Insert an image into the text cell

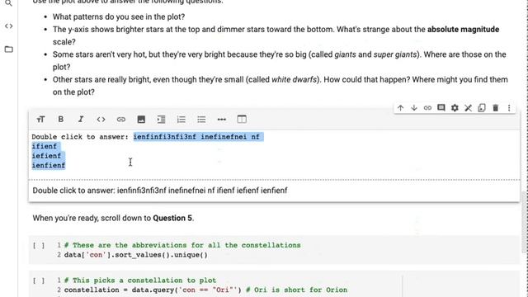pos(141,119)
